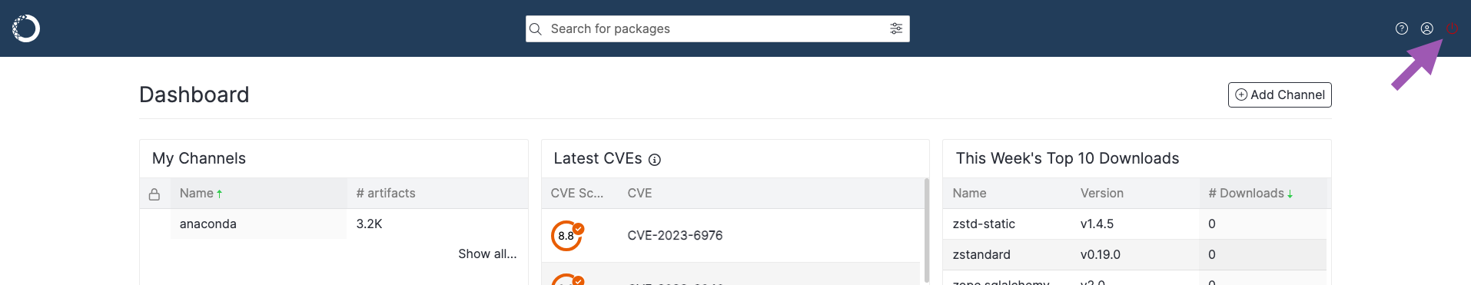The height and width of the screenshot is (285, 1471).
Task: Open search filter options sliders icon
Action: point(896,28)
